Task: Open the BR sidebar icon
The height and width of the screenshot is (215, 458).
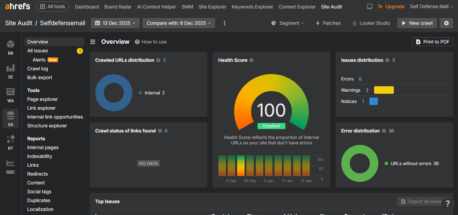Action: click(x=11, y=48)
